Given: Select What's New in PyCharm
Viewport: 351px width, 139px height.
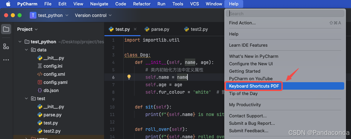Looking at the screenshot, I should [x=284, y=56].
